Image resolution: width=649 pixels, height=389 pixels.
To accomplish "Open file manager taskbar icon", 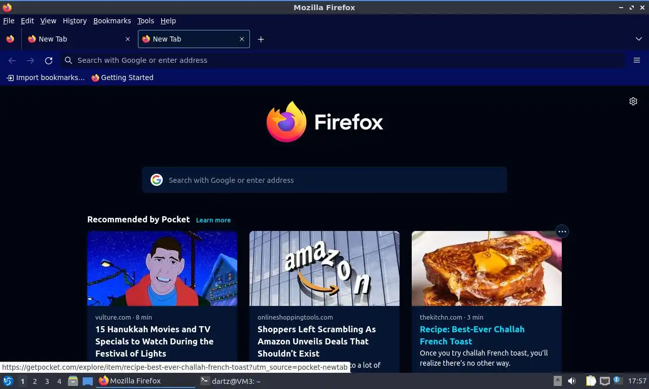I will click(73, 381).
